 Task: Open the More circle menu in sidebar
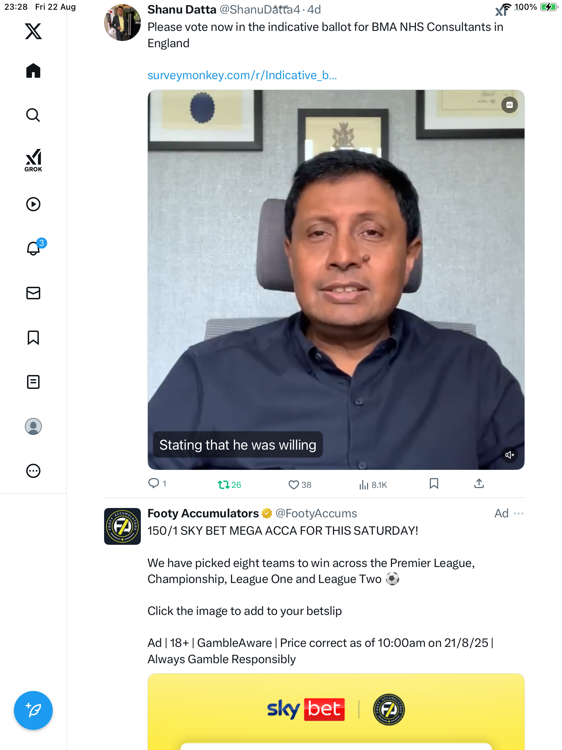tap(33, 471)
